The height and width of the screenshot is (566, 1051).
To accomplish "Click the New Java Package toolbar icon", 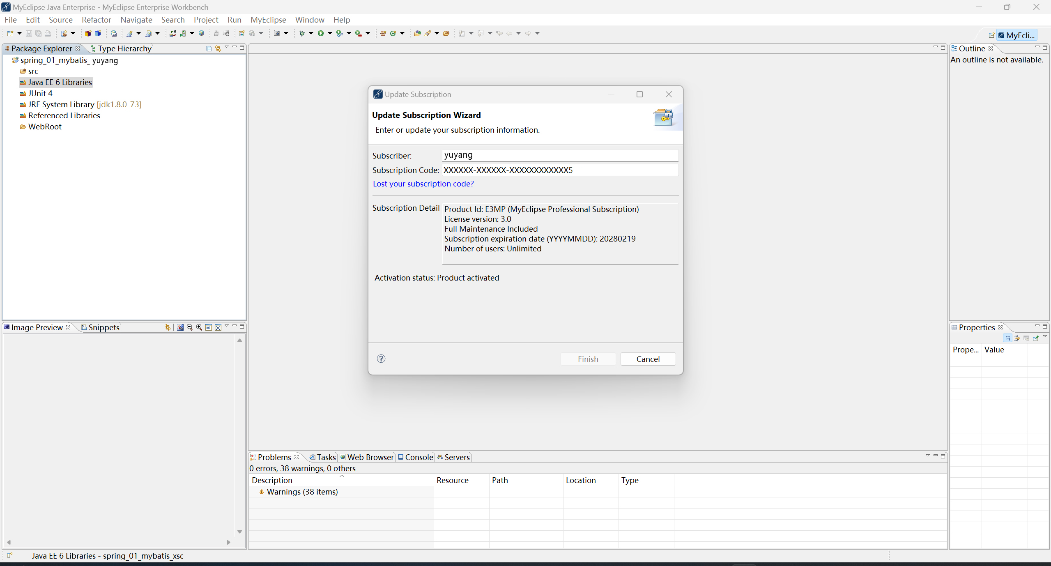I will pos(383,33).
